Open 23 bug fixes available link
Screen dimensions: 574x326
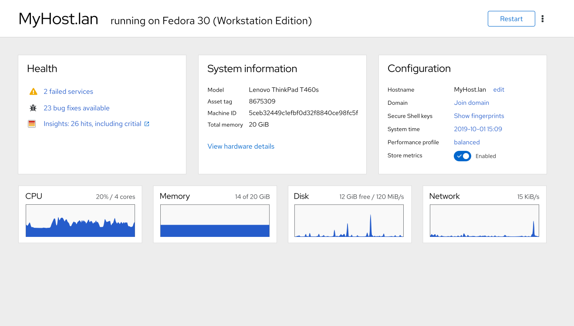pos(77,108)
